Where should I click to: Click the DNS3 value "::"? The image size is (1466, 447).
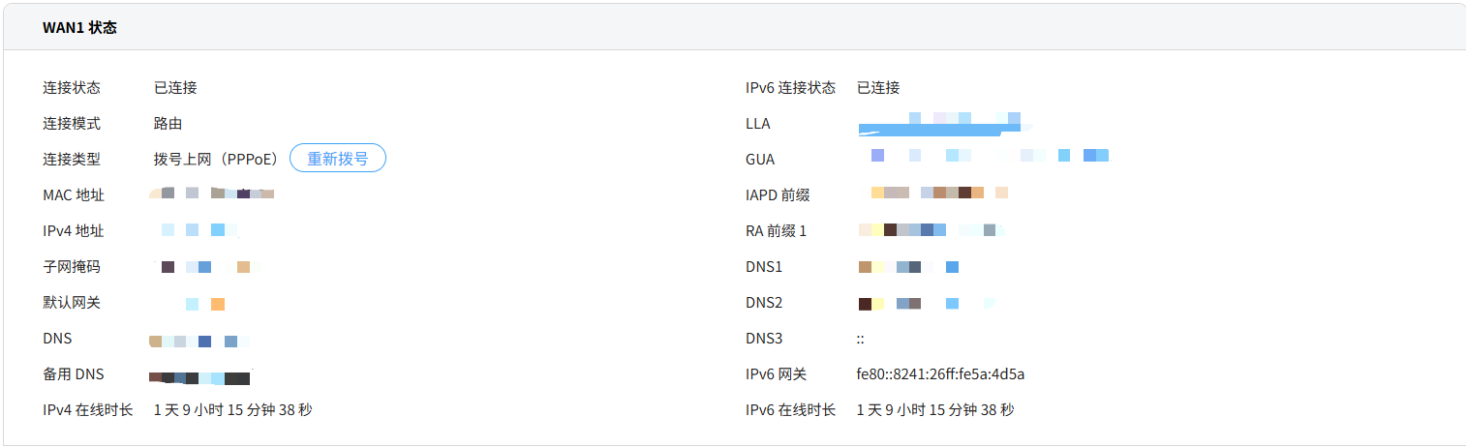pos(860,339)
